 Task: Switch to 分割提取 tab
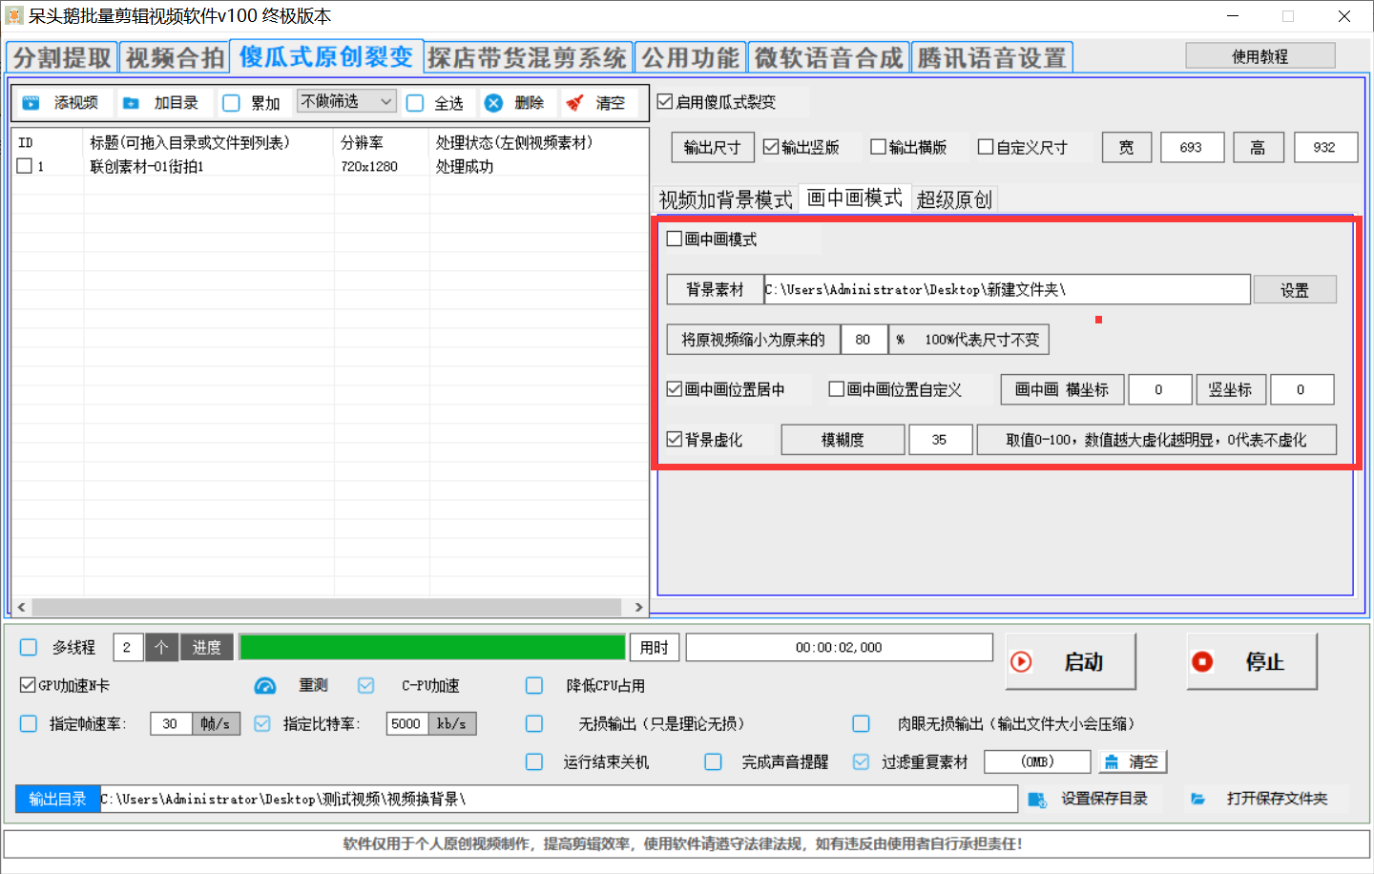62,57
